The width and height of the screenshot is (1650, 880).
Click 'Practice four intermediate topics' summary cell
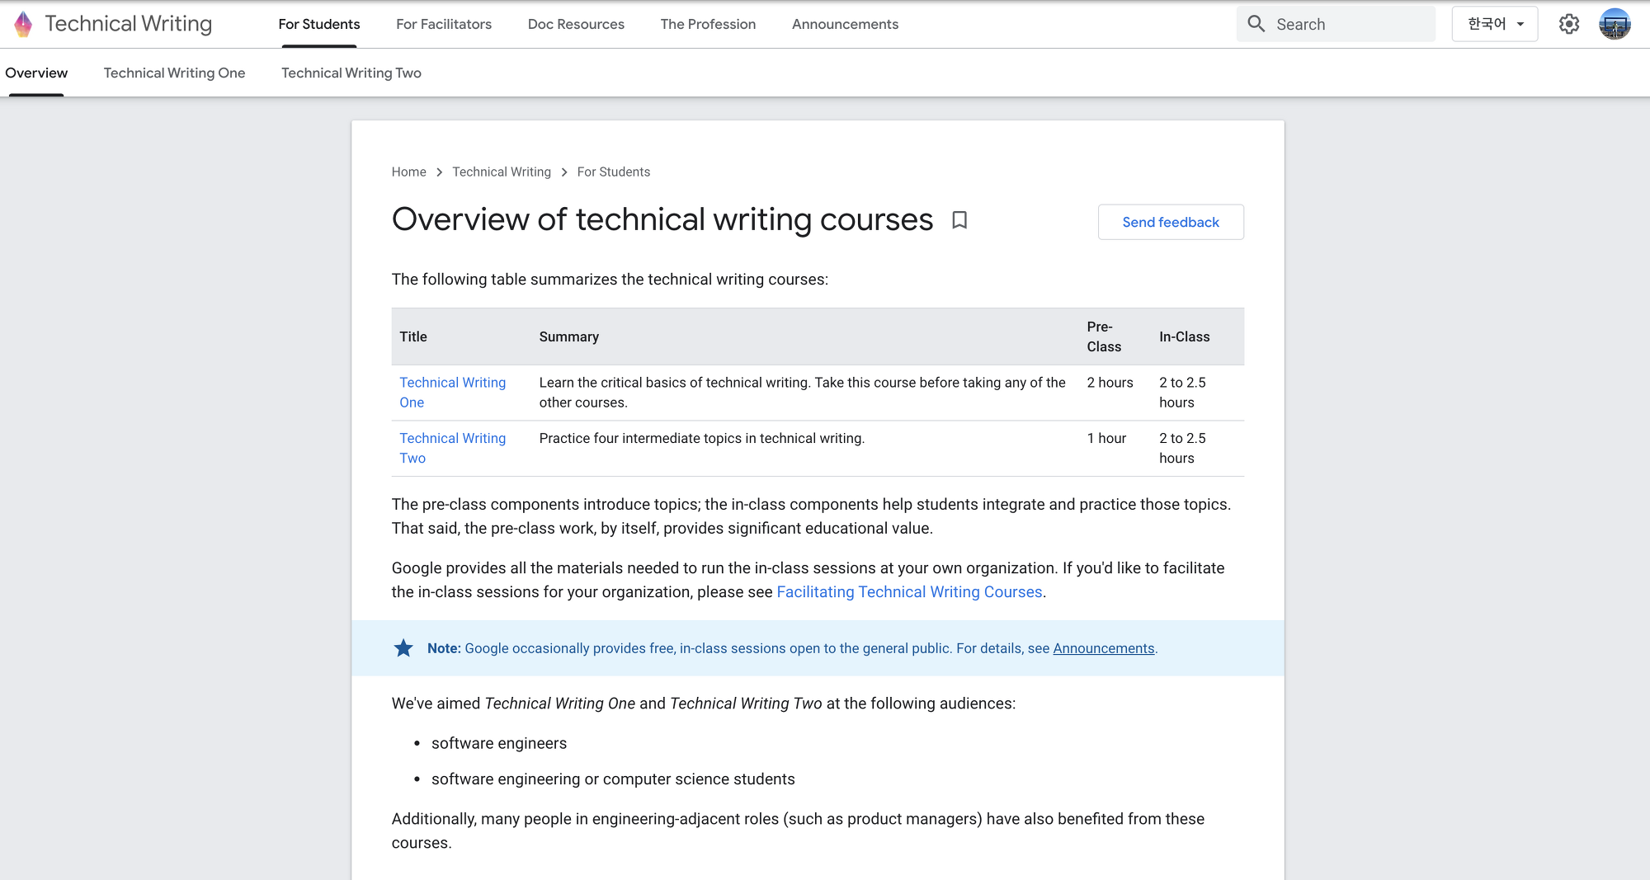click(702, 439)
